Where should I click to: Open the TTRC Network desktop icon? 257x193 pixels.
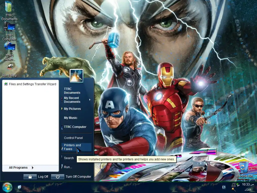pyautogui.click(x=10, y=51)
